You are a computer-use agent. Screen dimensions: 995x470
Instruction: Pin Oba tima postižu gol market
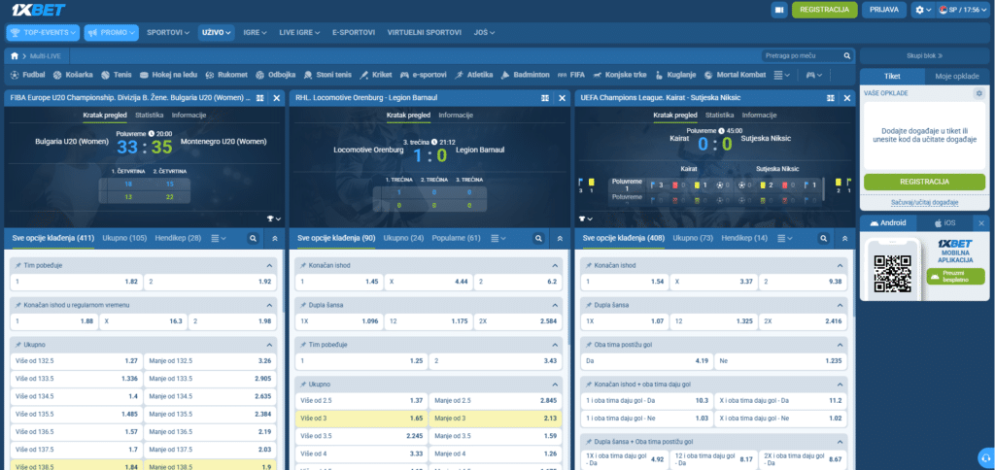pyautogui.click(x=589, y=345)
